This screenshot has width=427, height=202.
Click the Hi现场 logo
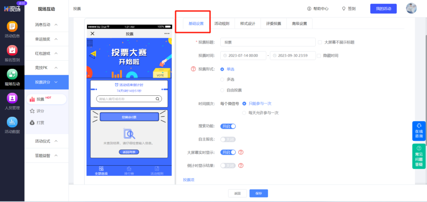tap(12, 8)
